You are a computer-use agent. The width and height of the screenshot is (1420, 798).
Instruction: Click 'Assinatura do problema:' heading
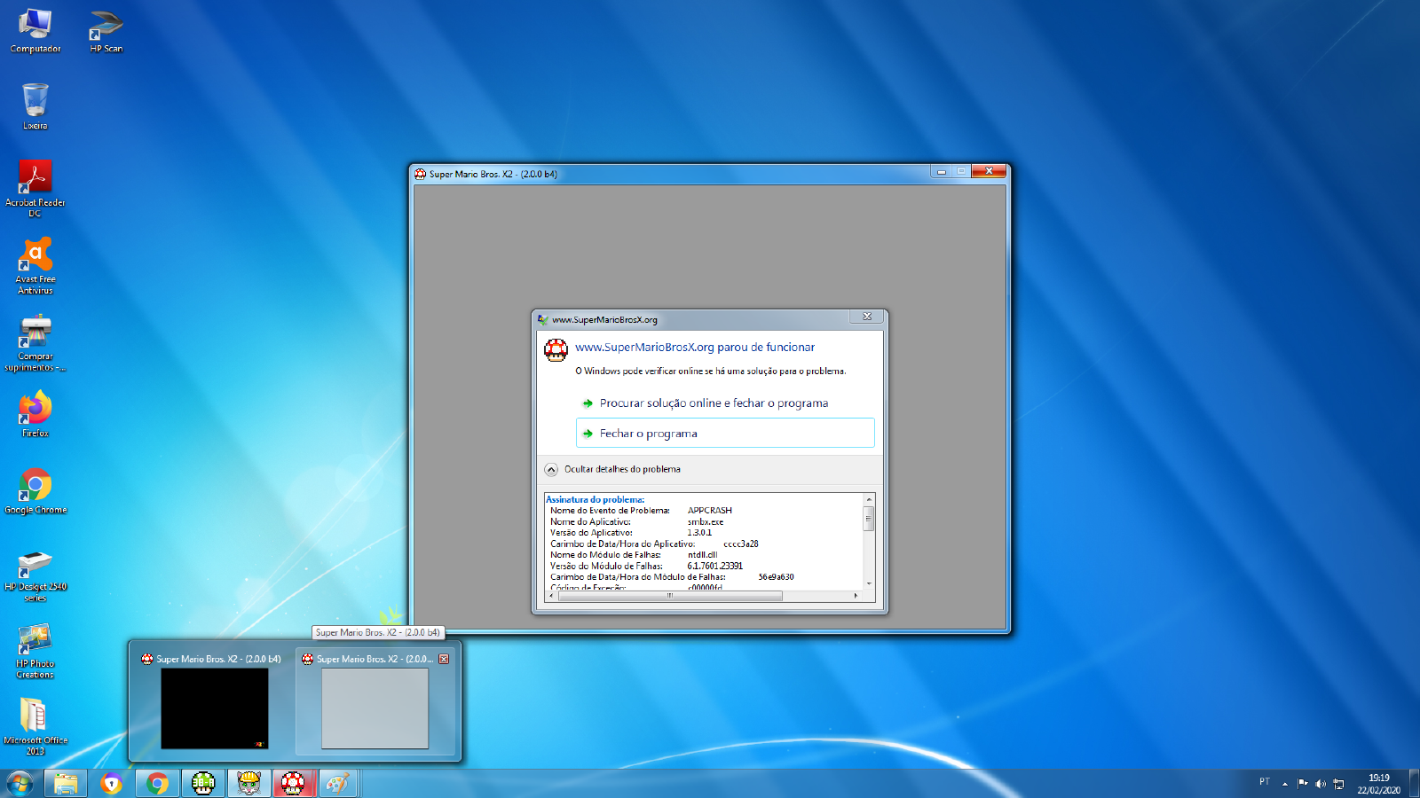coord(595,500)
